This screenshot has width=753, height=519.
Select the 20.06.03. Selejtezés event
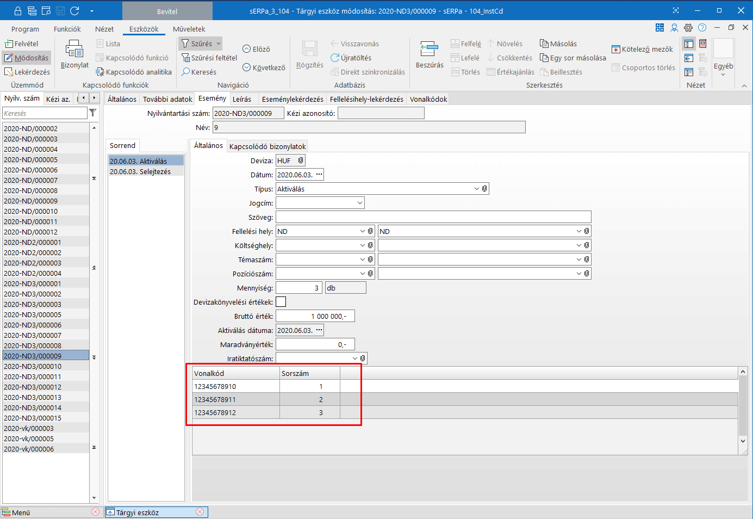tap(140, 171)
